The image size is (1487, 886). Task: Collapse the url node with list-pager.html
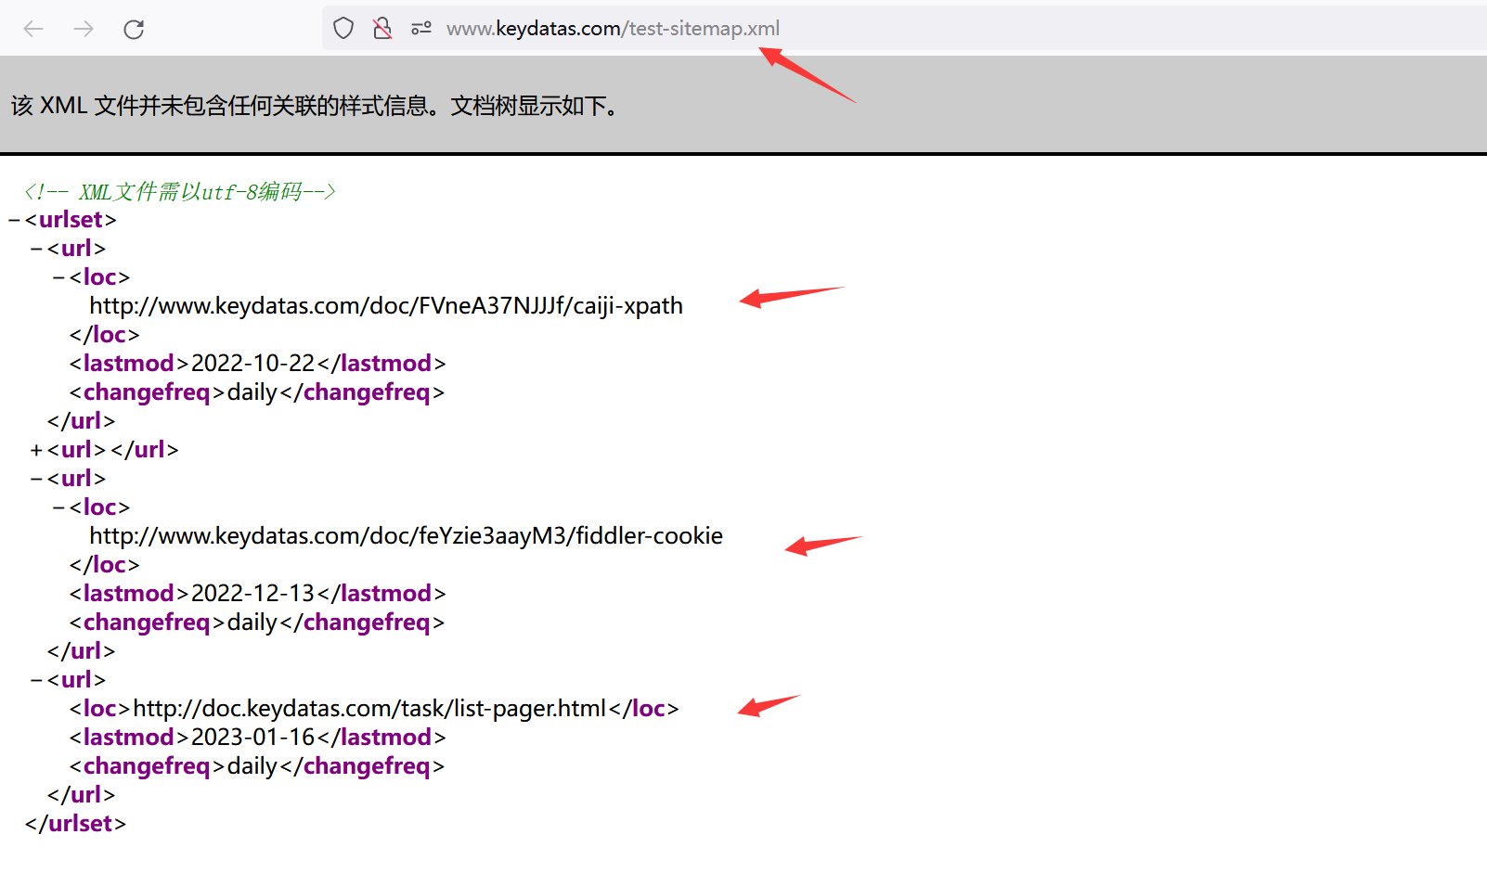(x=36, y=681)
